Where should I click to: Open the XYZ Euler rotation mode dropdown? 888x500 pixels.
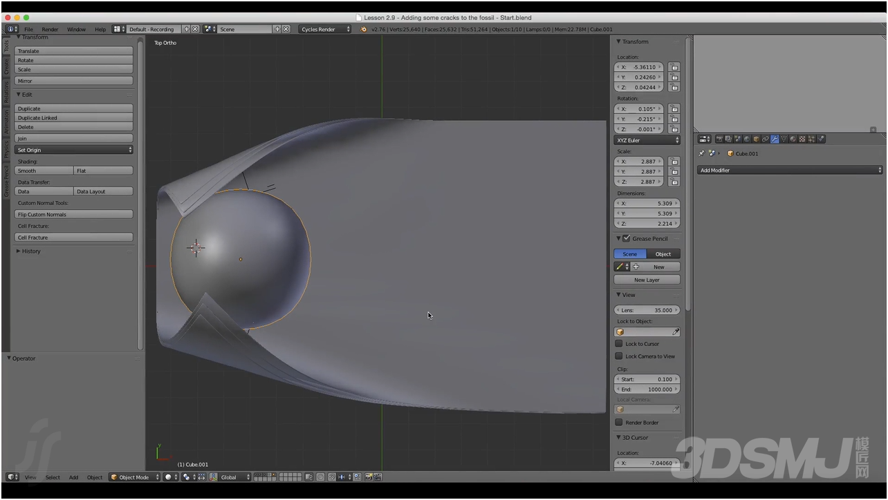pyautogui.click(x=647, y=140)
